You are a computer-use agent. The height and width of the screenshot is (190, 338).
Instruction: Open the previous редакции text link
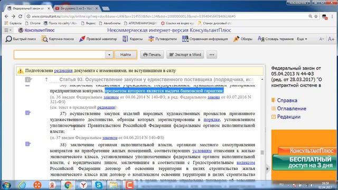(x=106, y=107)
